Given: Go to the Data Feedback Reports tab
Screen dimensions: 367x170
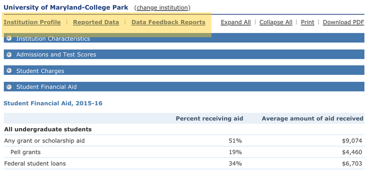Looking at the screenshot, I should tap(168, 22).
